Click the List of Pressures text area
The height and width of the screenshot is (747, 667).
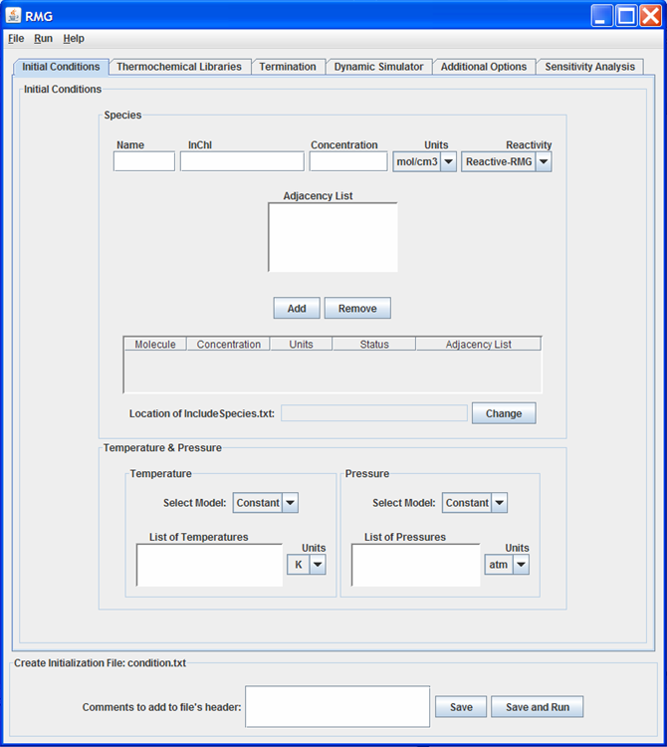point(415,565)
